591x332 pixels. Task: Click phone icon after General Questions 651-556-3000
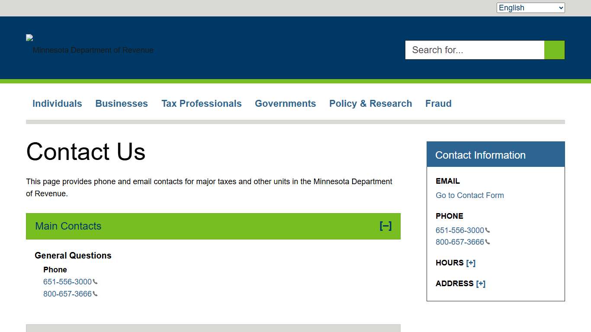[96, 281]
